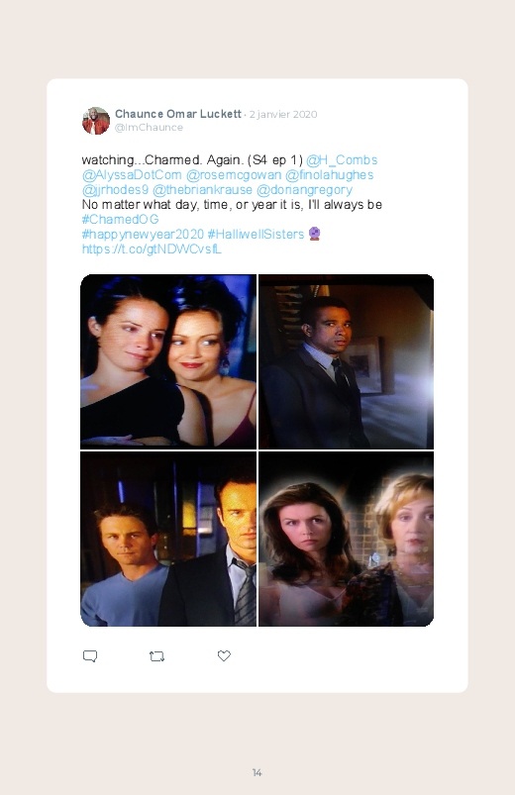Click the @ImChaunce handle
This screenshot has height=795, width=515.
click(x=149, y=128)
